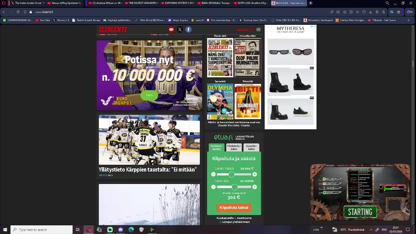Viewport: 416px width, 234px height.
Task: Switch to the Andrew Wilson tab
Action: pos(105,3)
